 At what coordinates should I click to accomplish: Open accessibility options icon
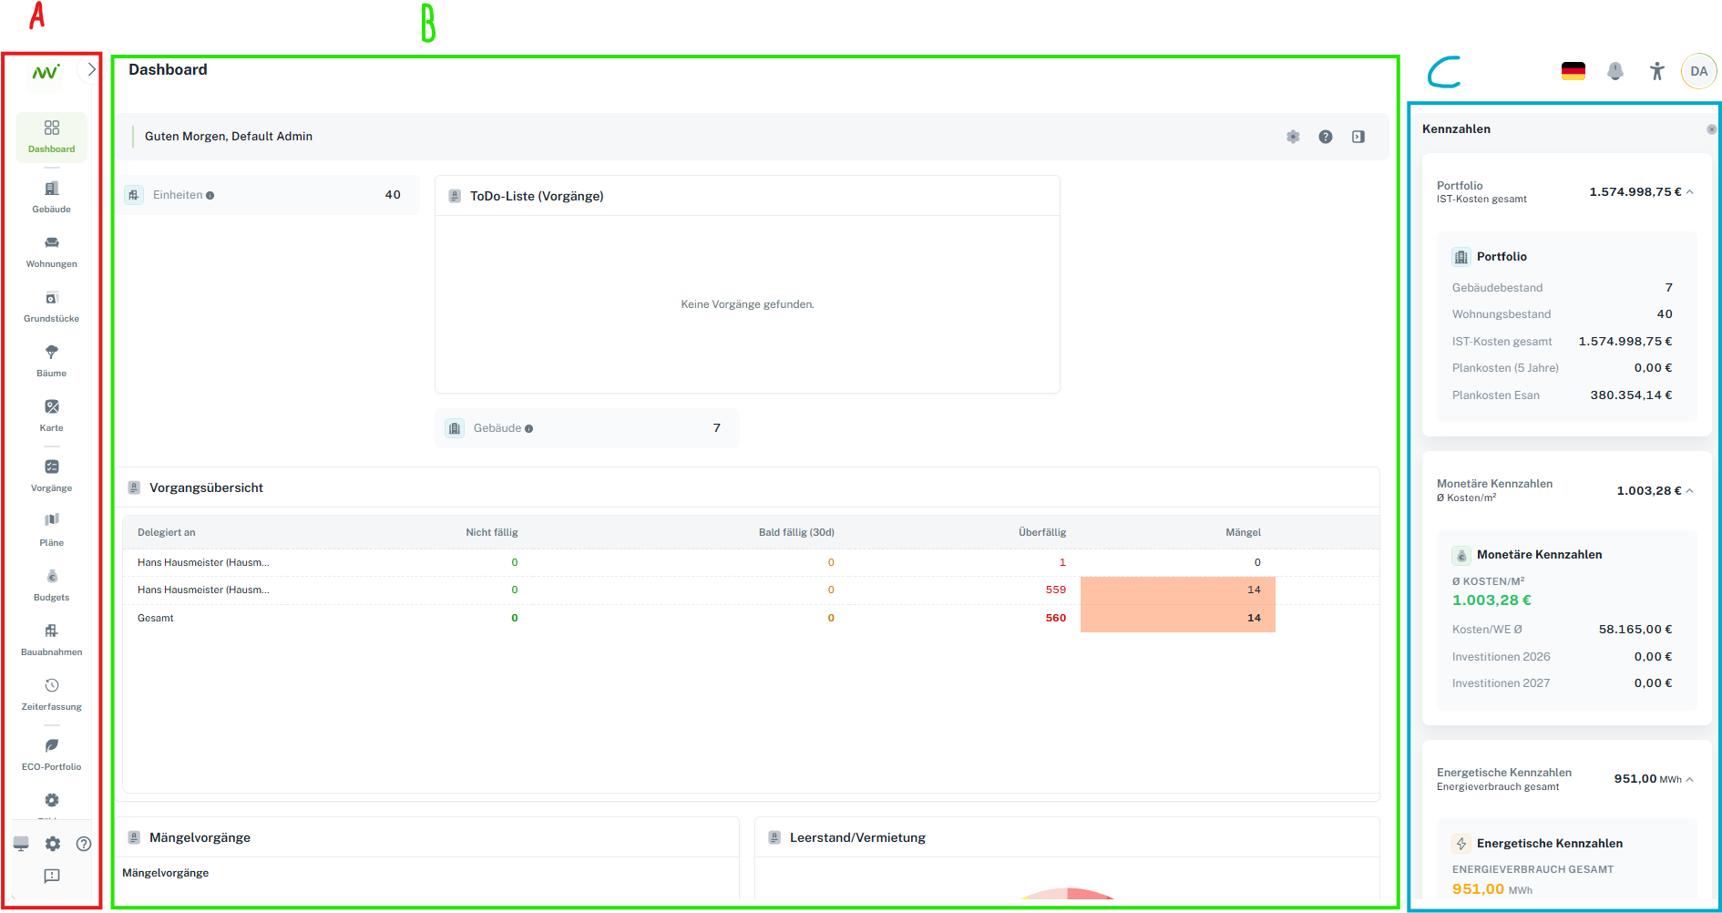point(1657,71)
